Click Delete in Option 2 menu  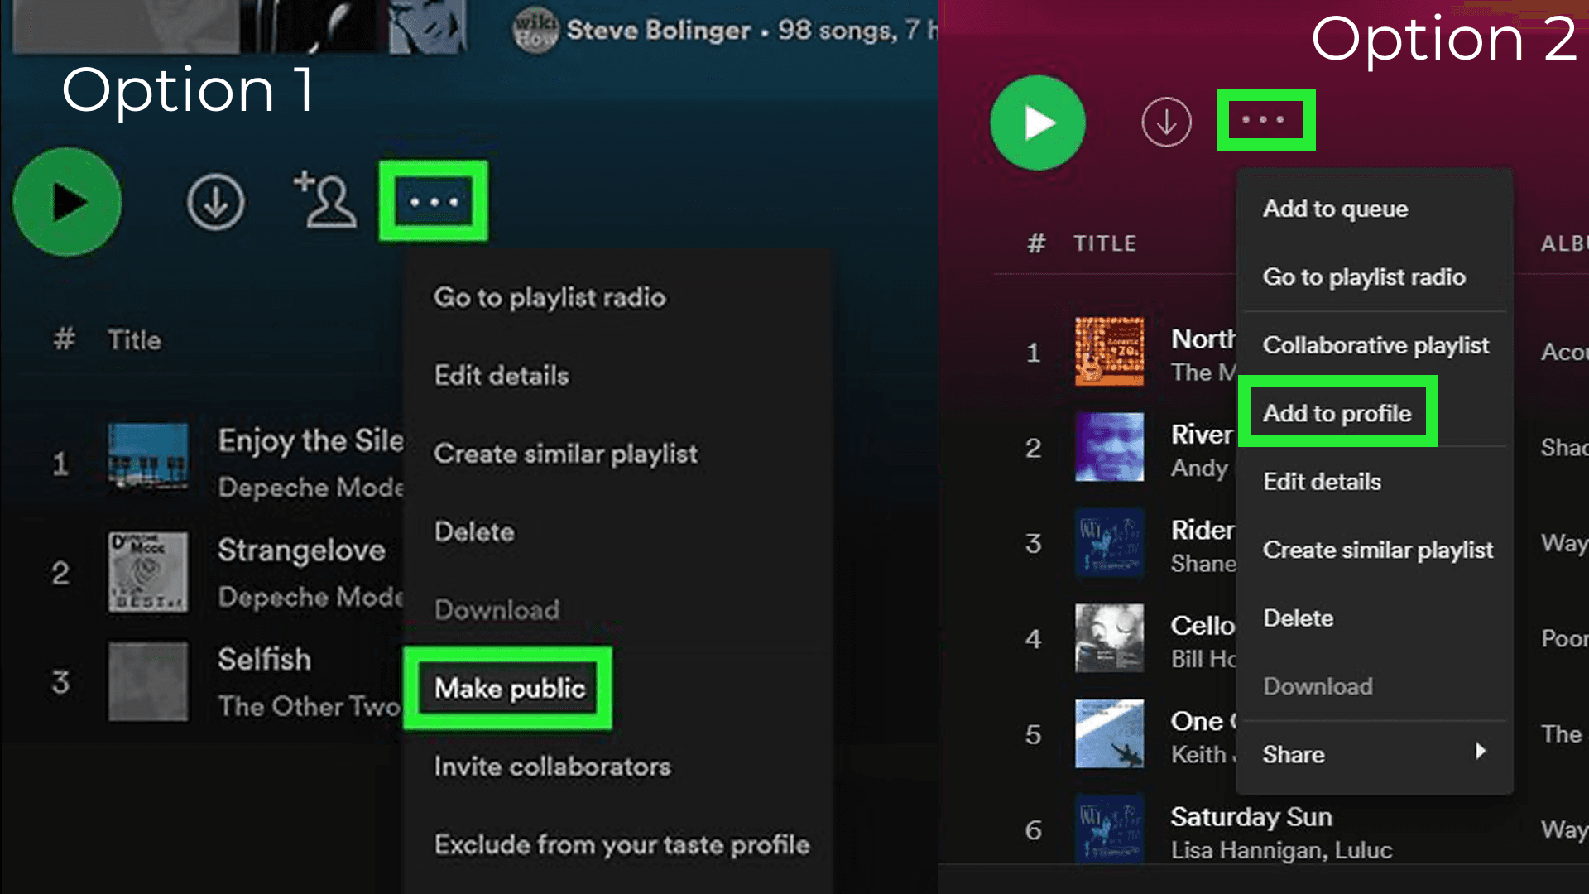click(1298, 618)
